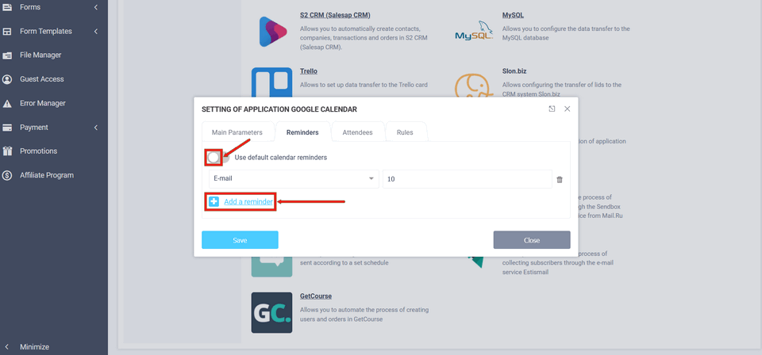Click the S2 CRM logo icon

click(271, 32)
